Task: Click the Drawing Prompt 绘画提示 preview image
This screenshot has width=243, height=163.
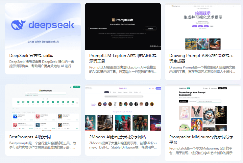Action: [x=203, y=26]
